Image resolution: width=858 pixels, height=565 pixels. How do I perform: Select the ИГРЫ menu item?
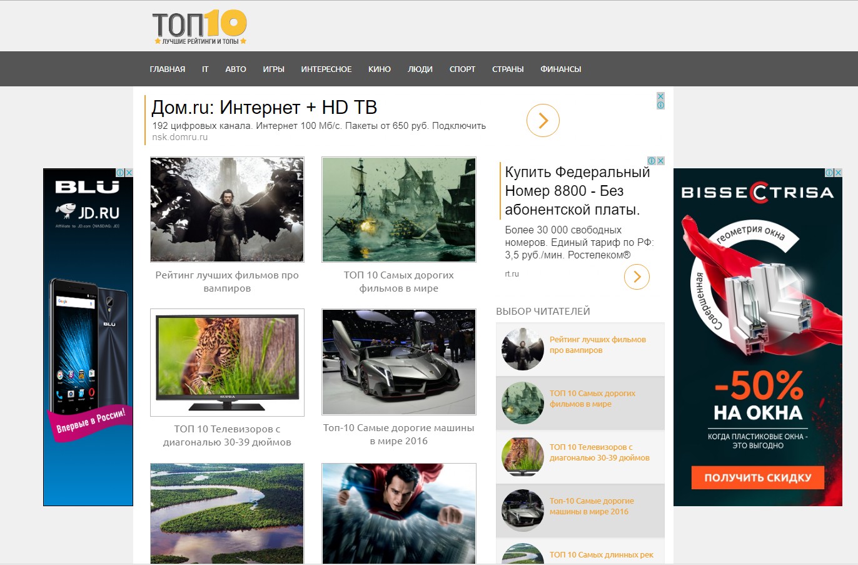[273, 69]
